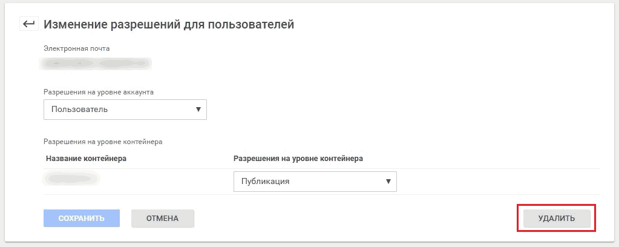Screen dimensions: 619x247
Task: Select the Пользователь text inside the account combo box
Action: coord(79,109)
